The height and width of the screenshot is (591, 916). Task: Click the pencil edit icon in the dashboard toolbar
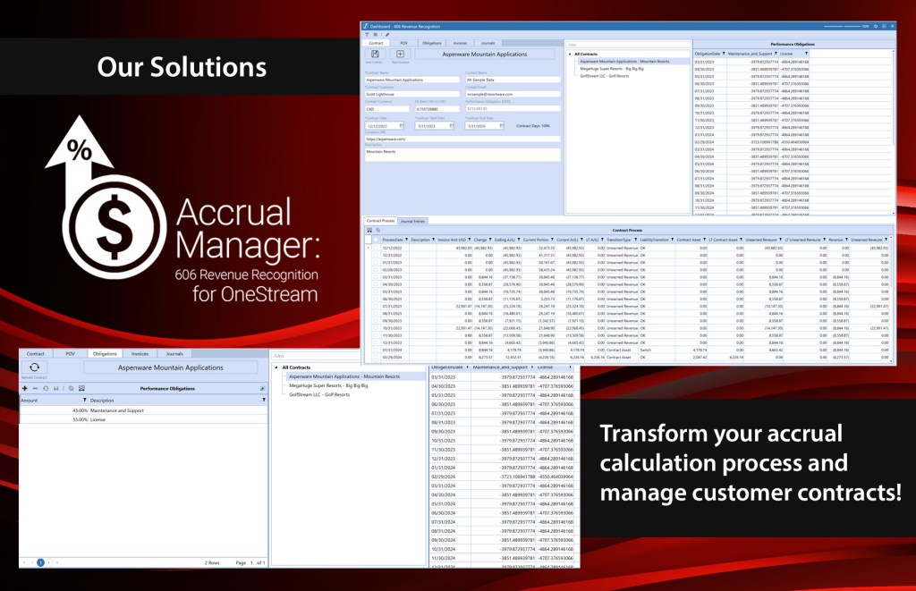click(387, 35)
